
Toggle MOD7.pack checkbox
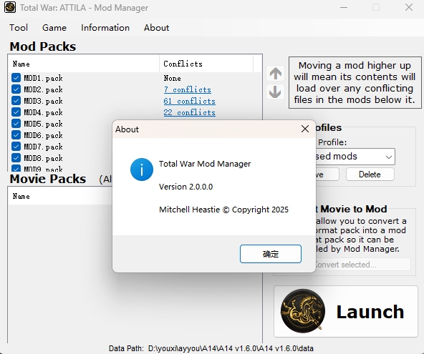click(x=16, y=147)
